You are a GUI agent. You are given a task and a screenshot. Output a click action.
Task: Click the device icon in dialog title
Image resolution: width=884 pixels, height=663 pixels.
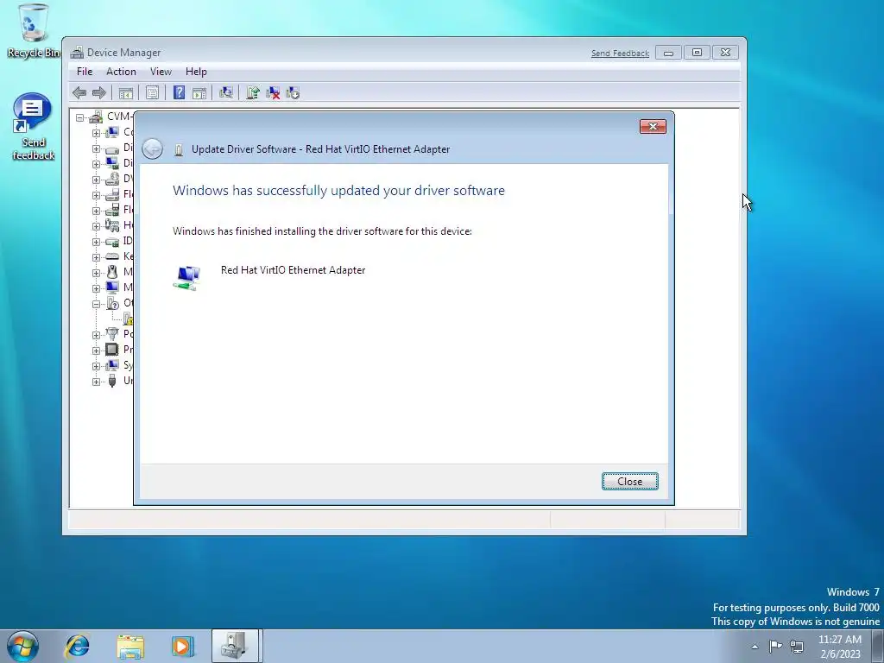point(179,149)
